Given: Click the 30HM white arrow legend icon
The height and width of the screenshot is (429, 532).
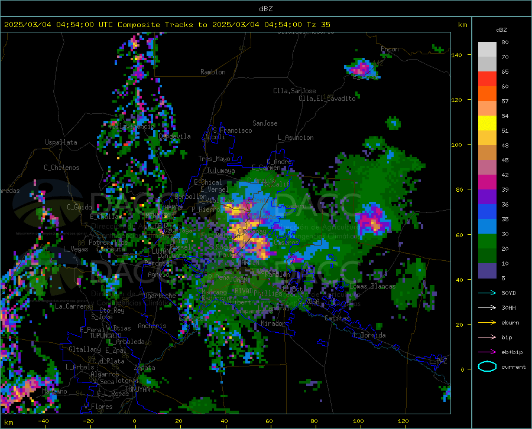Looking at the screenshot, I should pyautogui.click(x=487, y=308).
